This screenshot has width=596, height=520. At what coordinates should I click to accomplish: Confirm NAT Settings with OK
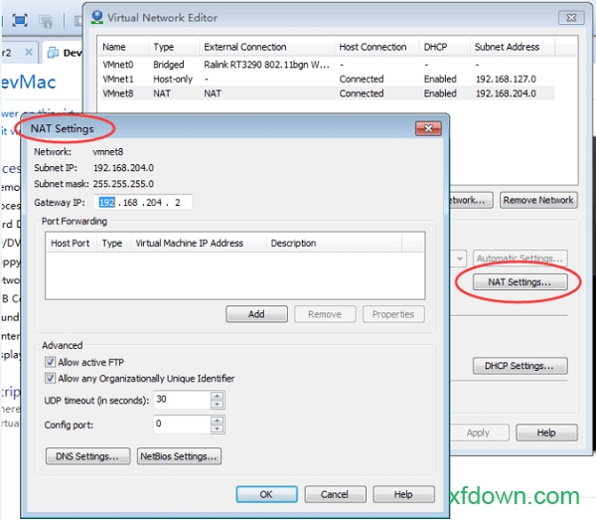coord(265,494)
